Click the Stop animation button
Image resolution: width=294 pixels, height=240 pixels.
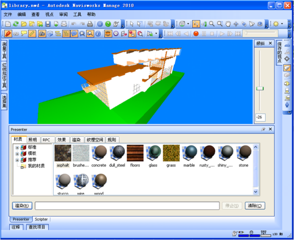[212, 34]
